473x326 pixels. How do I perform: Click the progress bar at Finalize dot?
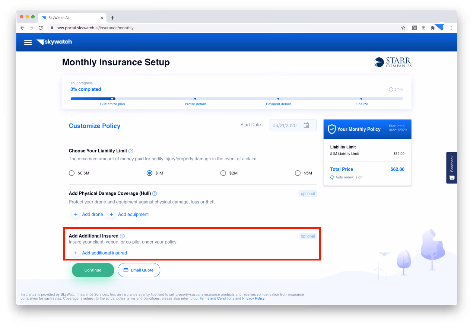pyautogui.click(x=361, y=99)
